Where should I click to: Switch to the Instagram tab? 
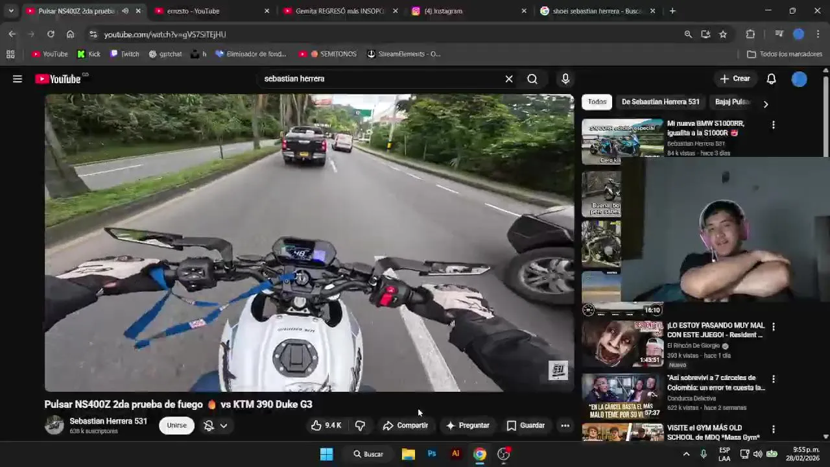pos(469,11)
